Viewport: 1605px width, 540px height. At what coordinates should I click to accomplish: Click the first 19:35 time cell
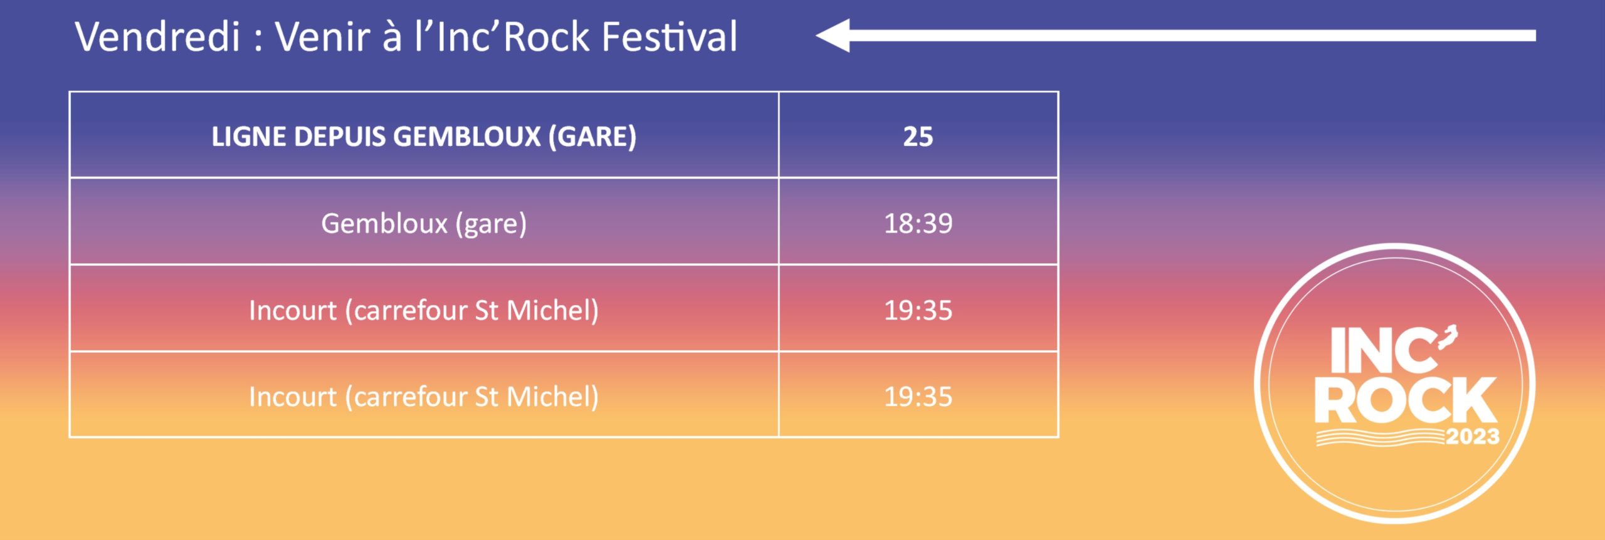[x=918, y=308]
